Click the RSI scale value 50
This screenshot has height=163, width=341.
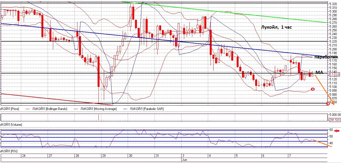pos(331,136)
